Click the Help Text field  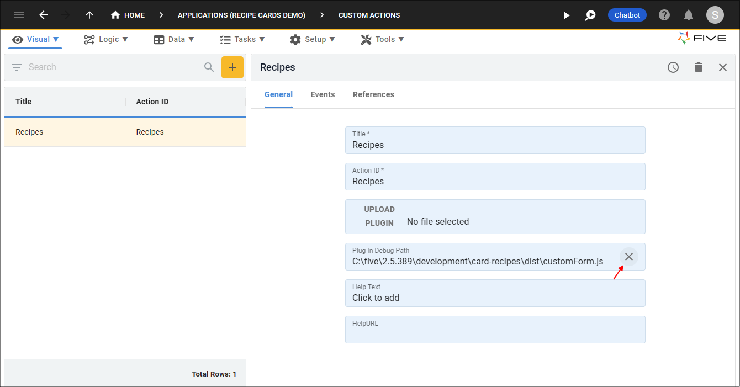pyautogui.click(x=495, y=293)
